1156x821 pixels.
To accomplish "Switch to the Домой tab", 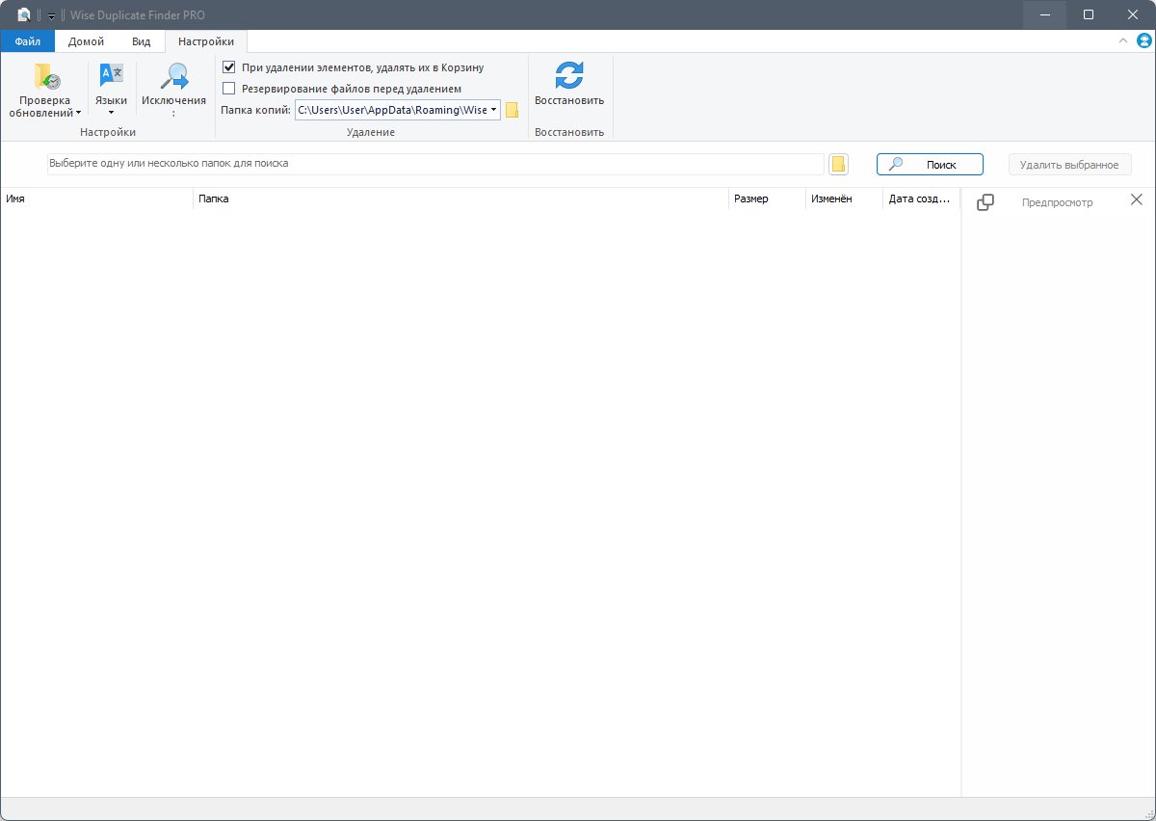I will [87, 41].
